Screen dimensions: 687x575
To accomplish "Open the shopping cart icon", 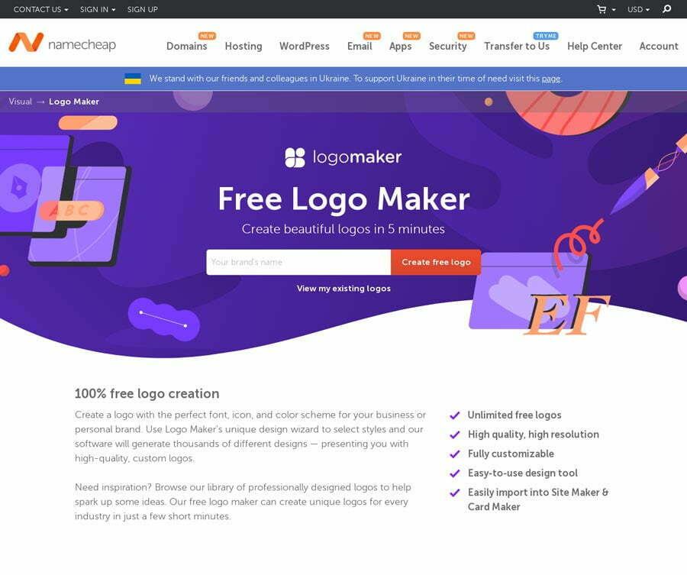I will pyautogui.click(x=602, y=9).
